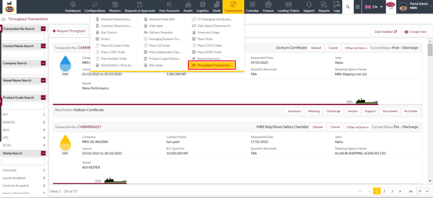Open the EN language dropdown
Image resolution: width=433 pixels, height=198 pixels.
[x=374, y=7]
